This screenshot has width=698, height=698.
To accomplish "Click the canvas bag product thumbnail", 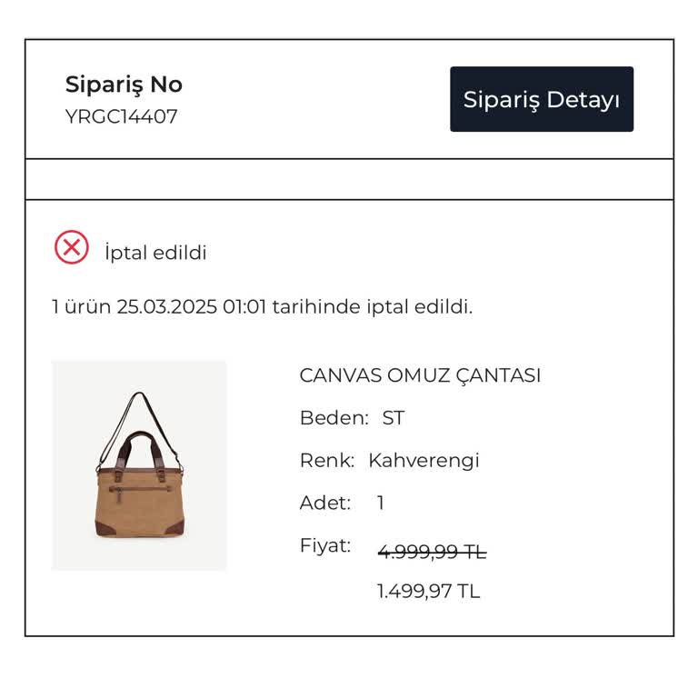I will coord(139,465).
